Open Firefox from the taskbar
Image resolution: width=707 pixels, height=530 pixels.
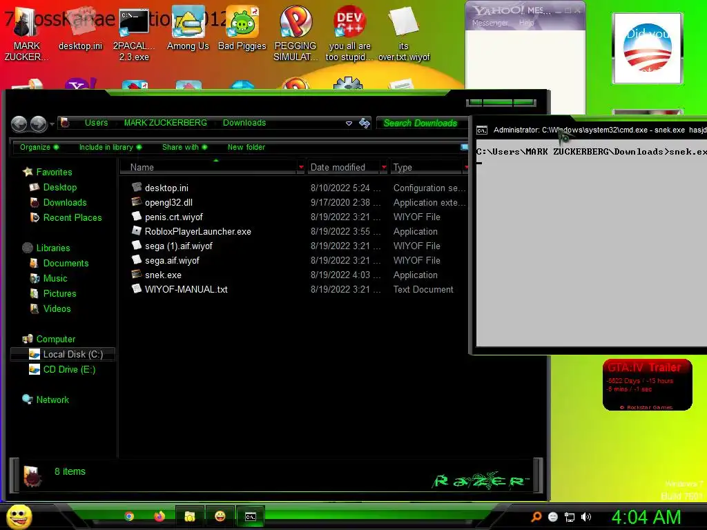(x=159, y=516)
